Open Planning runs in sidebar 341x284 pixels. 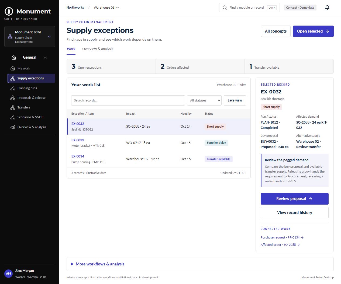[31, 88]
